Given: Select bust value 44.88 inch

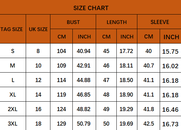Looking at the screenshot, I should [84, 80].
